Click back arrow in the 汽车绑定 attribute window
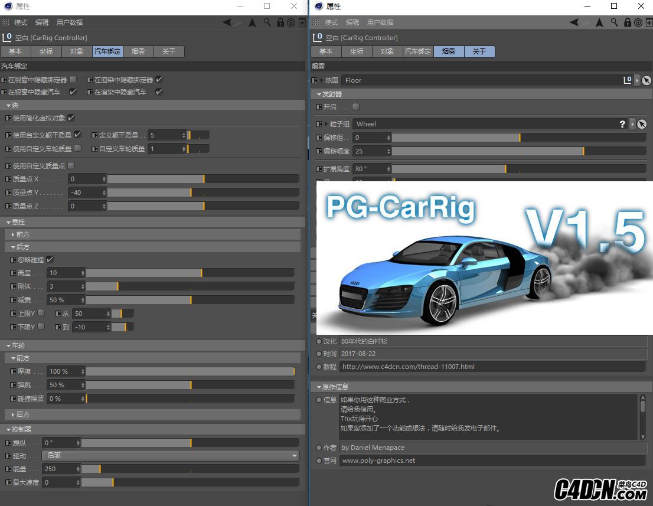This screenshot has width=653, height=506. tap(227, 22)
